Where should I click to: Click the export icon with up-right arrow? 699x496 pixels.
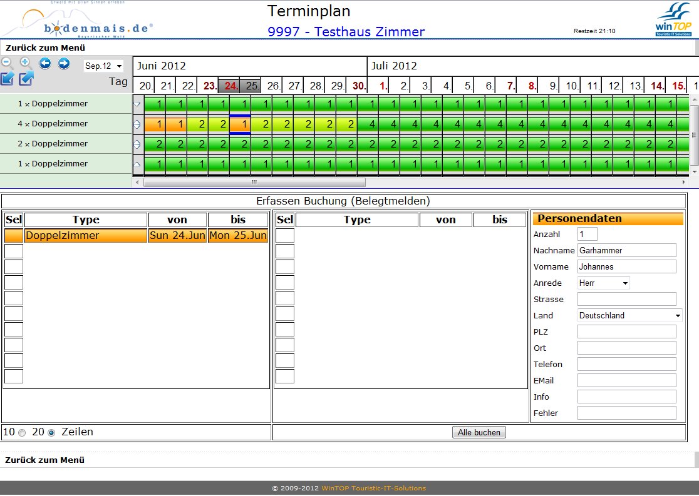click(x=26, y=79)
